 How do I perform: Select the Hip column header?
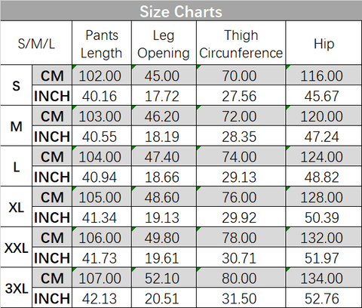(x=324, y=43)
